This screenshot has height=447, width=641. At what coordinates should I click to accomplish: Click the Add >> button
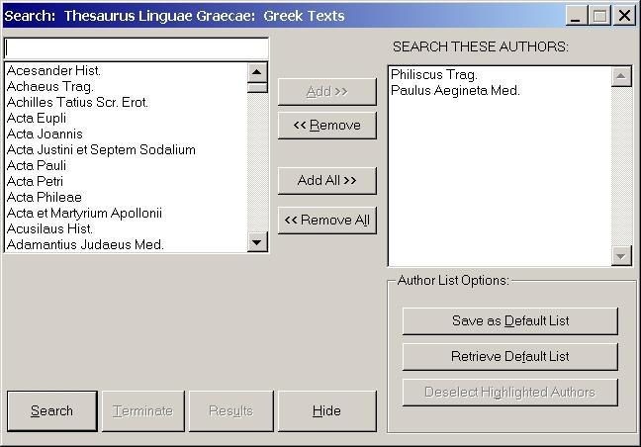point(327,92)
